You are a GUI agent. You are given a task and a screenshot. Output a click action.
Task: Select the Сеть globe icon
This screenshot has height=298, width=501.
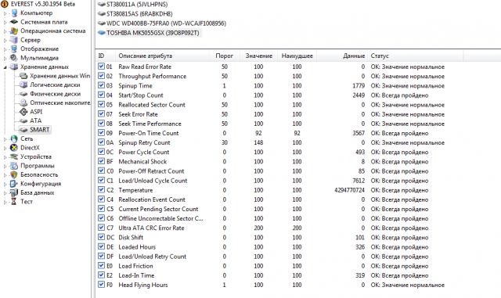click(x=14, y=138)
